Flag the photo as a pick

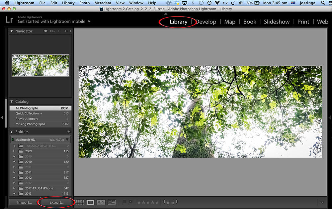124,202
